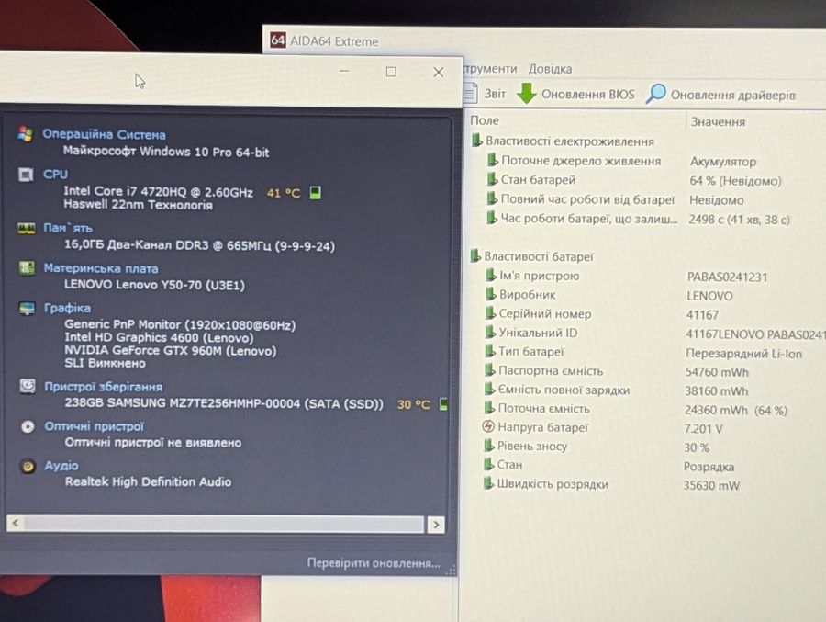The image size is (826, 622).
Task: Click the Оновлення BIOS toolbar button
Action: coord(575,94)
